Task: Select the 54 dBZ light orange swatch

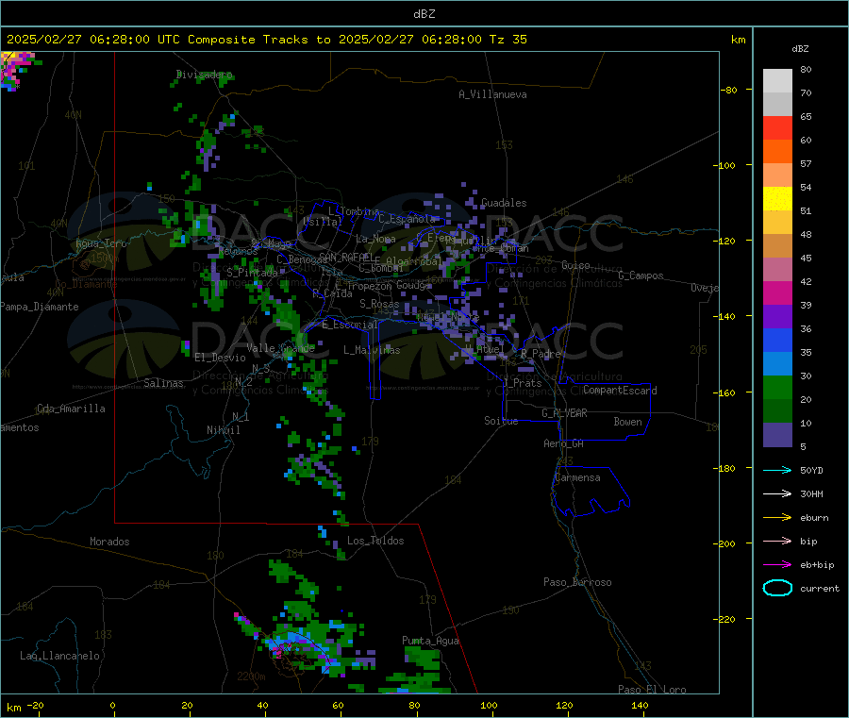Action: pyautogui.click(x=777, y=175)
